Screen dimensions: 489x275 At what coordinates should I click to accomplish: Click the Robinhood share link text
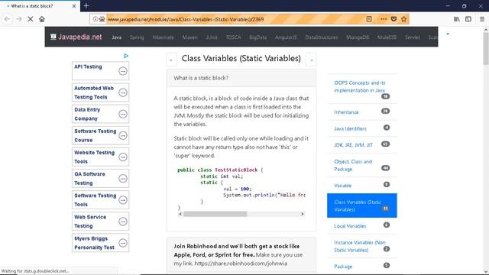(241, 264)
